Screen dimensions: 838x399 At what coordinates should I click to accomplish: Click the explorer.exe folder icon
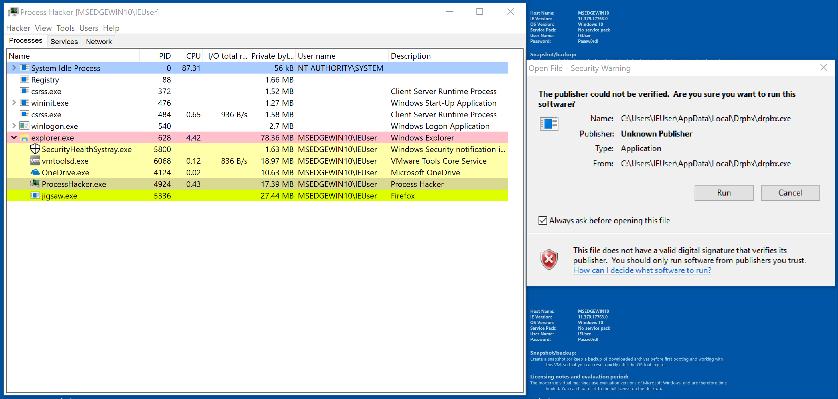point(25,138)
